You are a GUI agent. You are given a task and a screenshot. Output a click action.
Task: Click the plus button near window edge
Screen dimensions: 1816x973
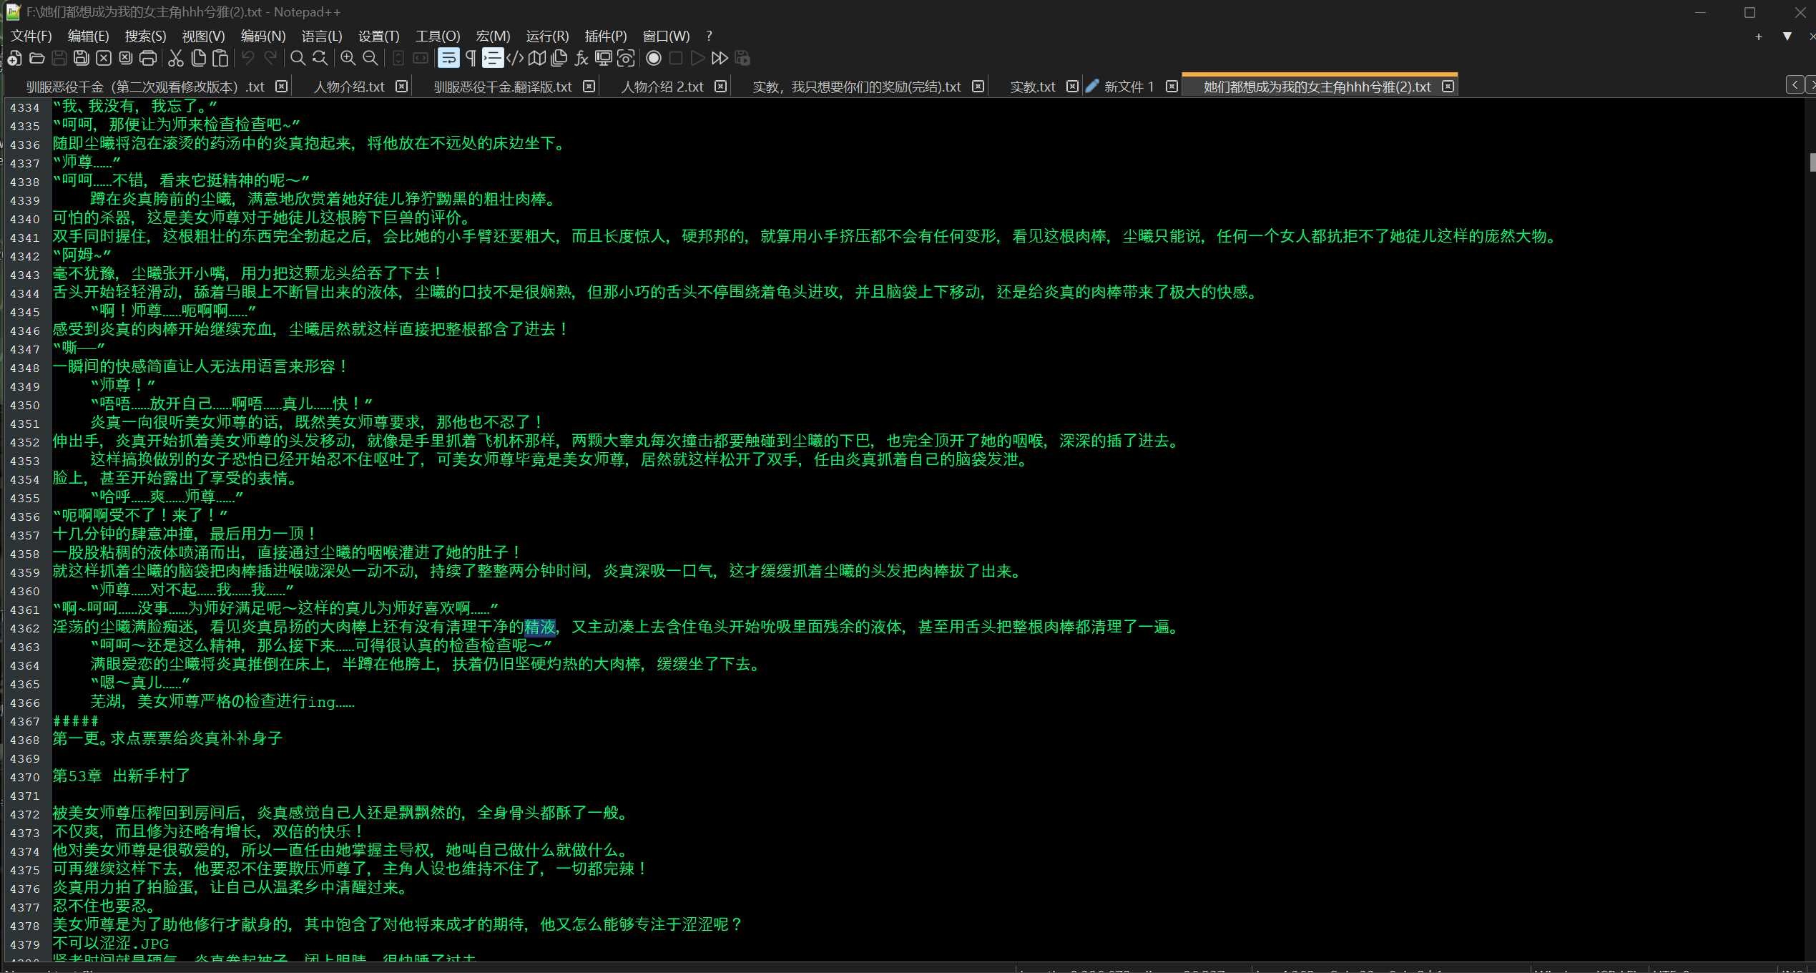[1758, 36]
